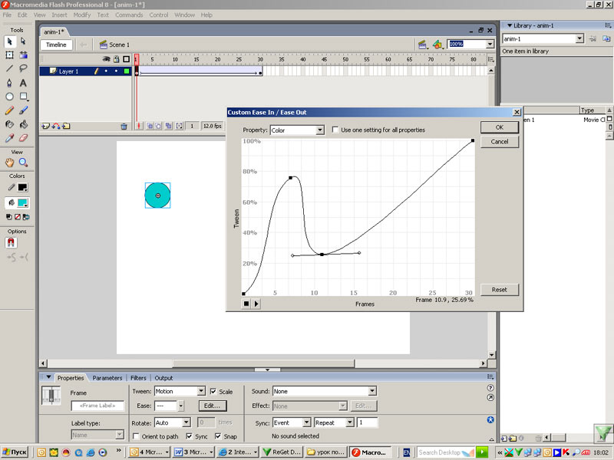Enable 'Use one setting for all properties'
The width and height of the screenshot is (614, 460).
335,130
